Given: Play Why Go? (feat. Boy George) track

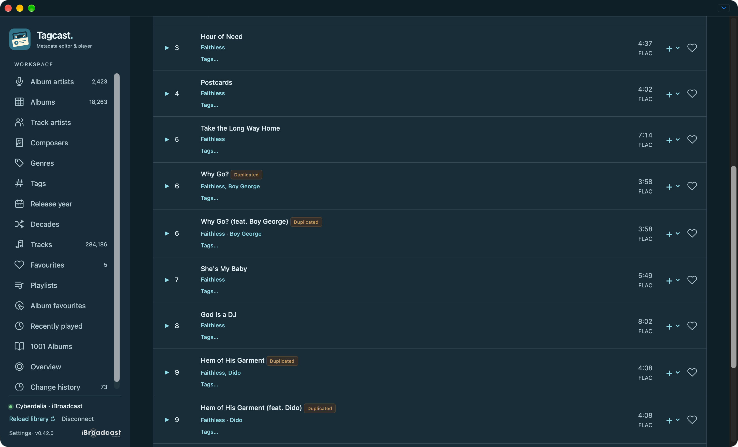Looking at the screenshot, I should pos(167,233).
